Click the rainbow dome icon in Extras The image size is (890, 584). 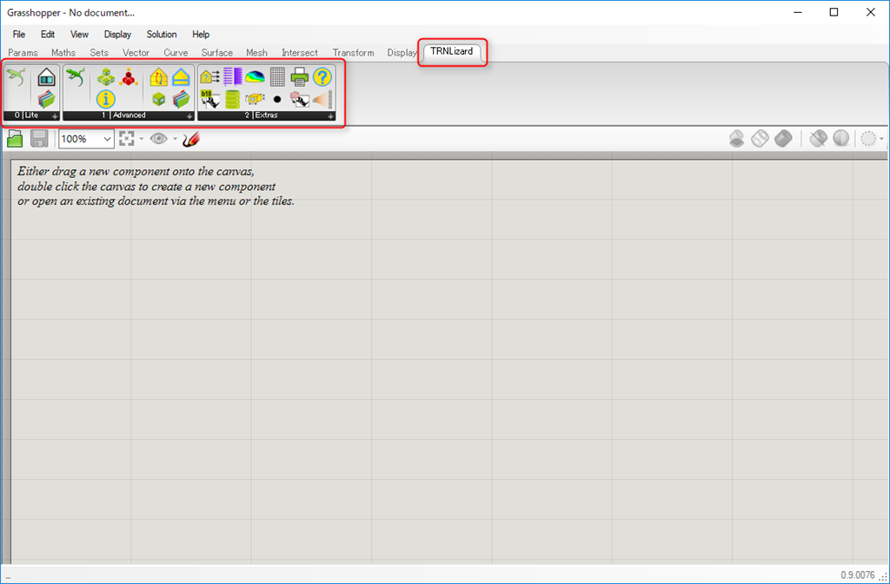tap(255, 77)
